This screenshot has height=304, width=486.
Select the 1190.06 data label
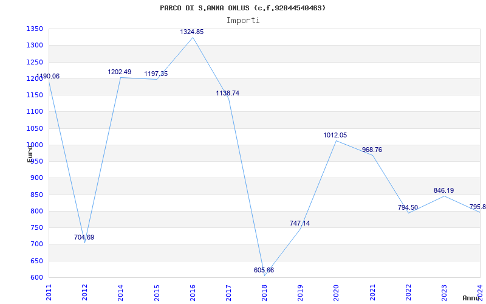[x=48, y=77]
